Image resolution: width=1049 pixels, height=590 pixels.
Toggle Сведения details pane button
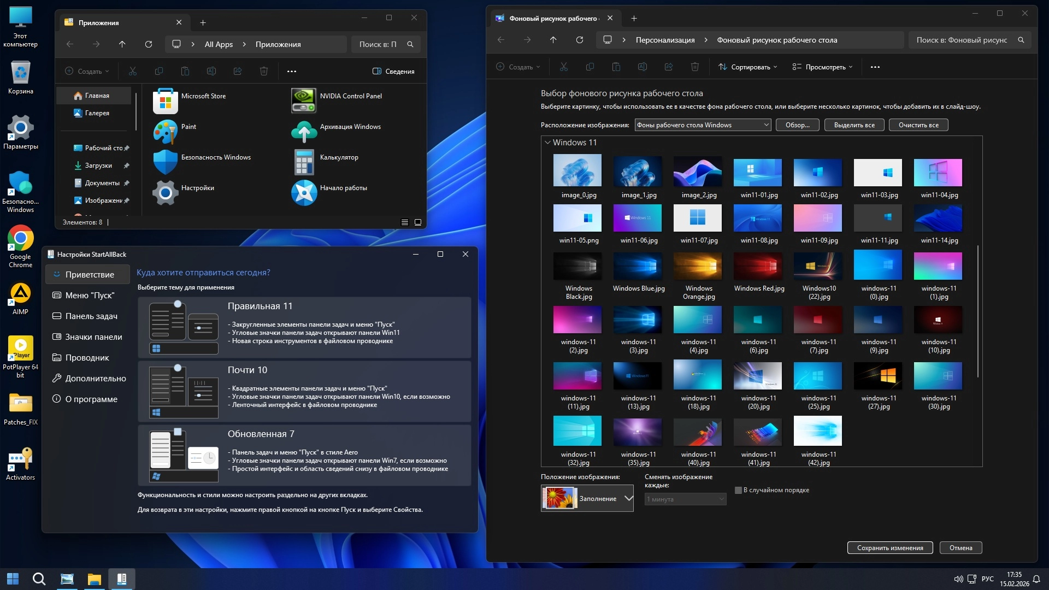point(393,71)
